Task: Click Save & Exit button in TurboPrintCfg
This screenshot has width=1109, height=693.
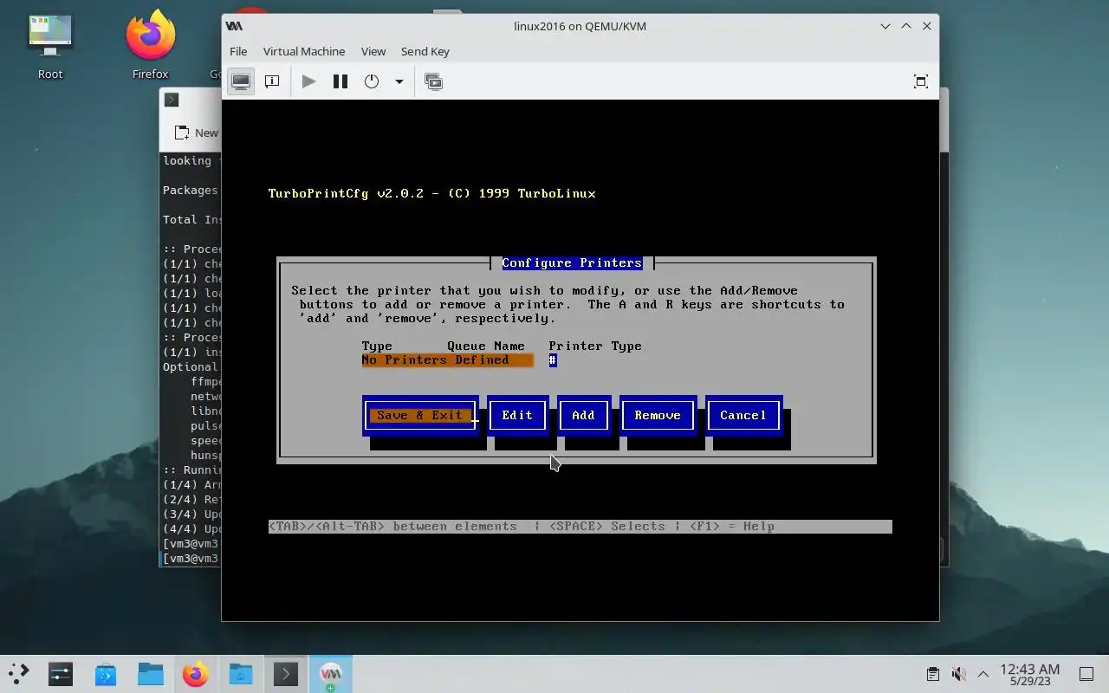Action: click(x=420, y=415)
